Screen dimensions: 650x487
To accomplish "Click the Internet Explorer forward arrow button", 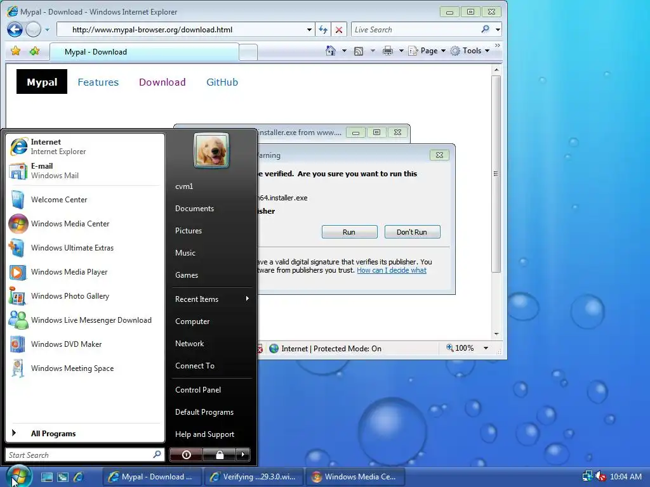I will 33,29.
